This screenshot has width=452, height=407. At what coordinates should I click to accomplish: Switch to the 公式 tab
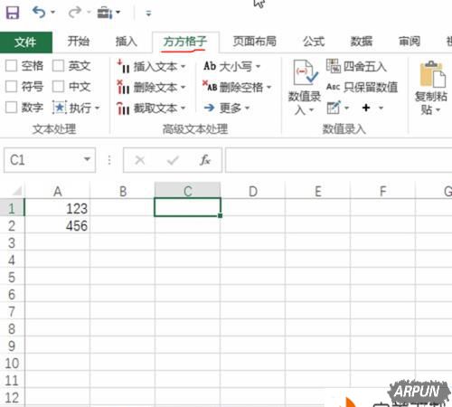click(x=314, y=42)
